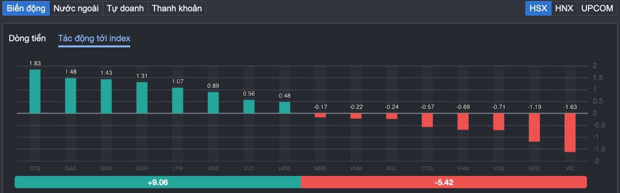Click the CTG red bar

[427, 120]
